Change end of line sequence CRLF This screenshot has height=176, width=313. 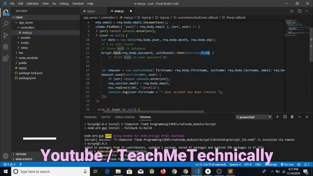point(258,164)
